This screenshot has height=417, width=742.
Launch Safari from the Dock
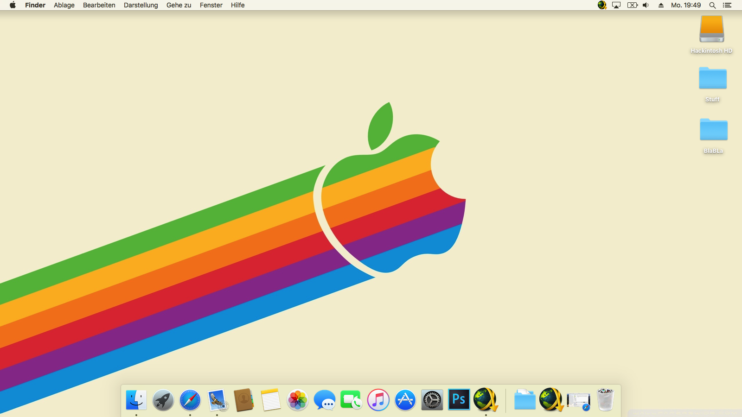tap(190, 400)
